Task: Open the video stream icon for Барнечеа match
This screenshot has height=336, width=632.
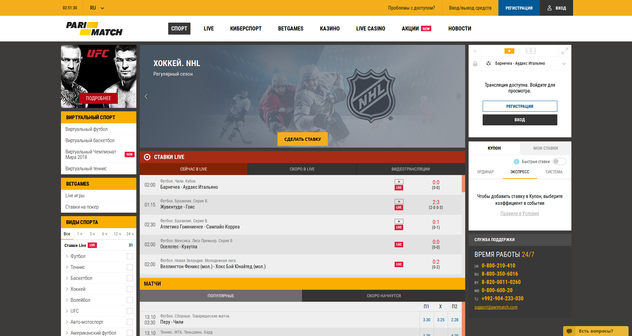Action: click(x=399, y=182)
